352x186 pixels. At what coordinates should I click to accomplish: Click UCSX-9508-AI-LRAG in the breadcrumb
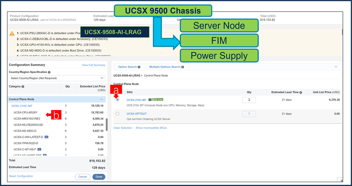pyautogui.click(x=127, y=76)
